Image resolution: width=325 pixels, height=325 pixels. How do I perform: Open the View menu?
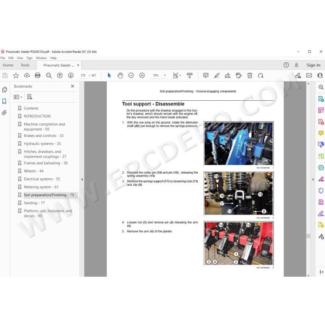(x=20, y=58)
